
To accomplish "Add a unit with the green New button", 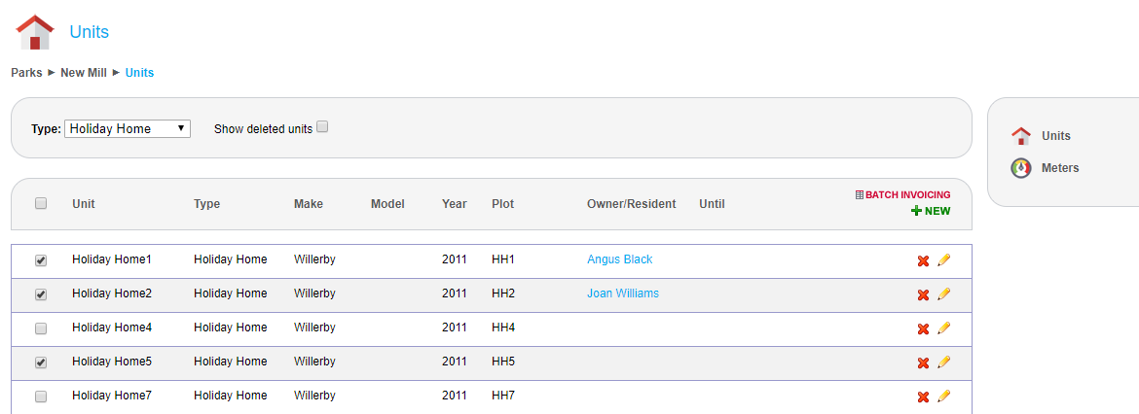I will click(x=931, y=211).
